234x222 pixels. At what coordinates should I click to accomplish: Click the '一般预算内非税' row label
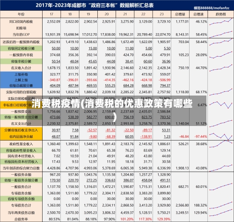click(21, 55)
